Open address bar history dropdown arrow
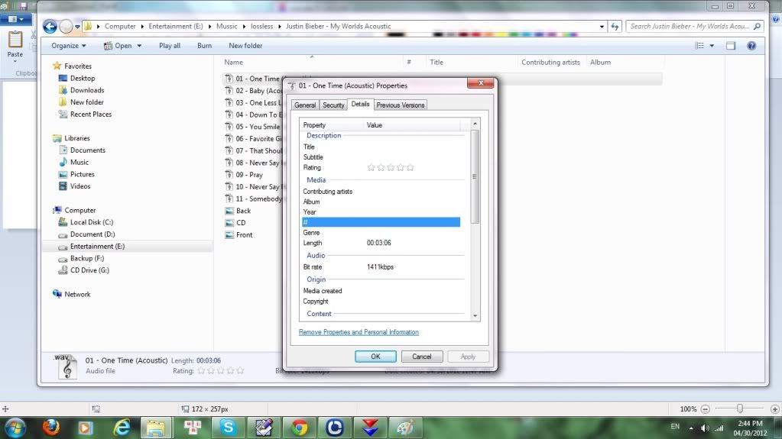The image size is (782, 439). [602, 27]
